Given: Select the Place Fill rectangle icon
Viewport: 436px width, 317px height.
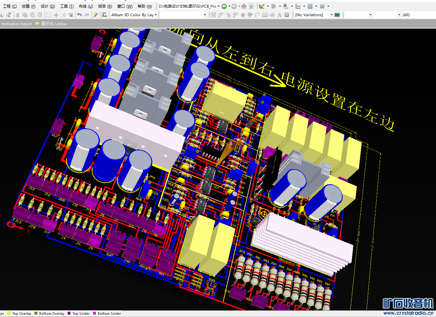Looking at the screenshot, I should point(265,15).
